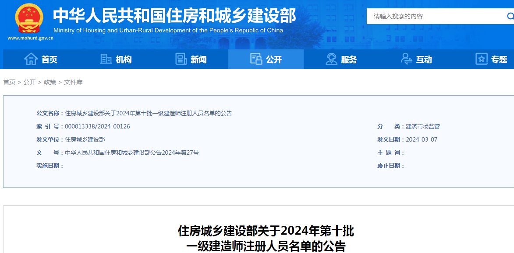Click the www.mohurd.gov.cn site address
This screenshot has width=514, height=253.
[x=31, y=38]
